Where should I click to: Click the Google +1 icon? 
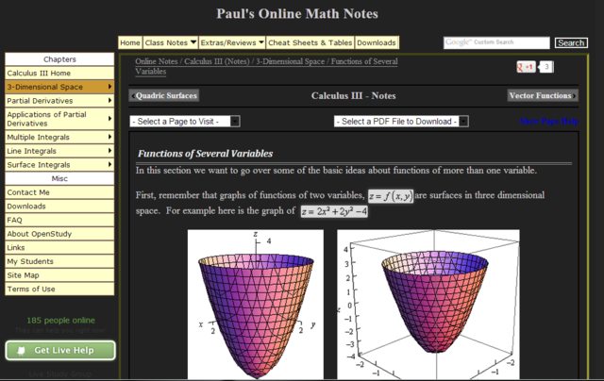point(526,67)
